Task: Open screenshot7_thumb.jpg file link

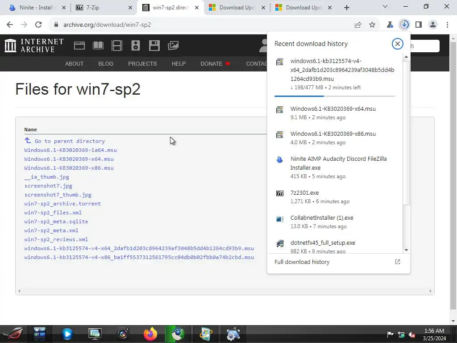Action: click(x=58, y=195)
